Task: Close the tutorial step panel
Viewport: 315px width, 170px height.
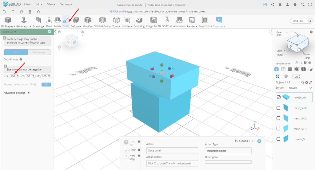Action: (x=259, y=141)
